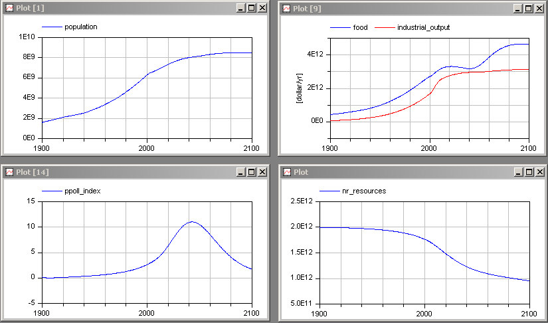The image size is (548, 323).
Task: Select the population legend label
Action: [81, 27]
